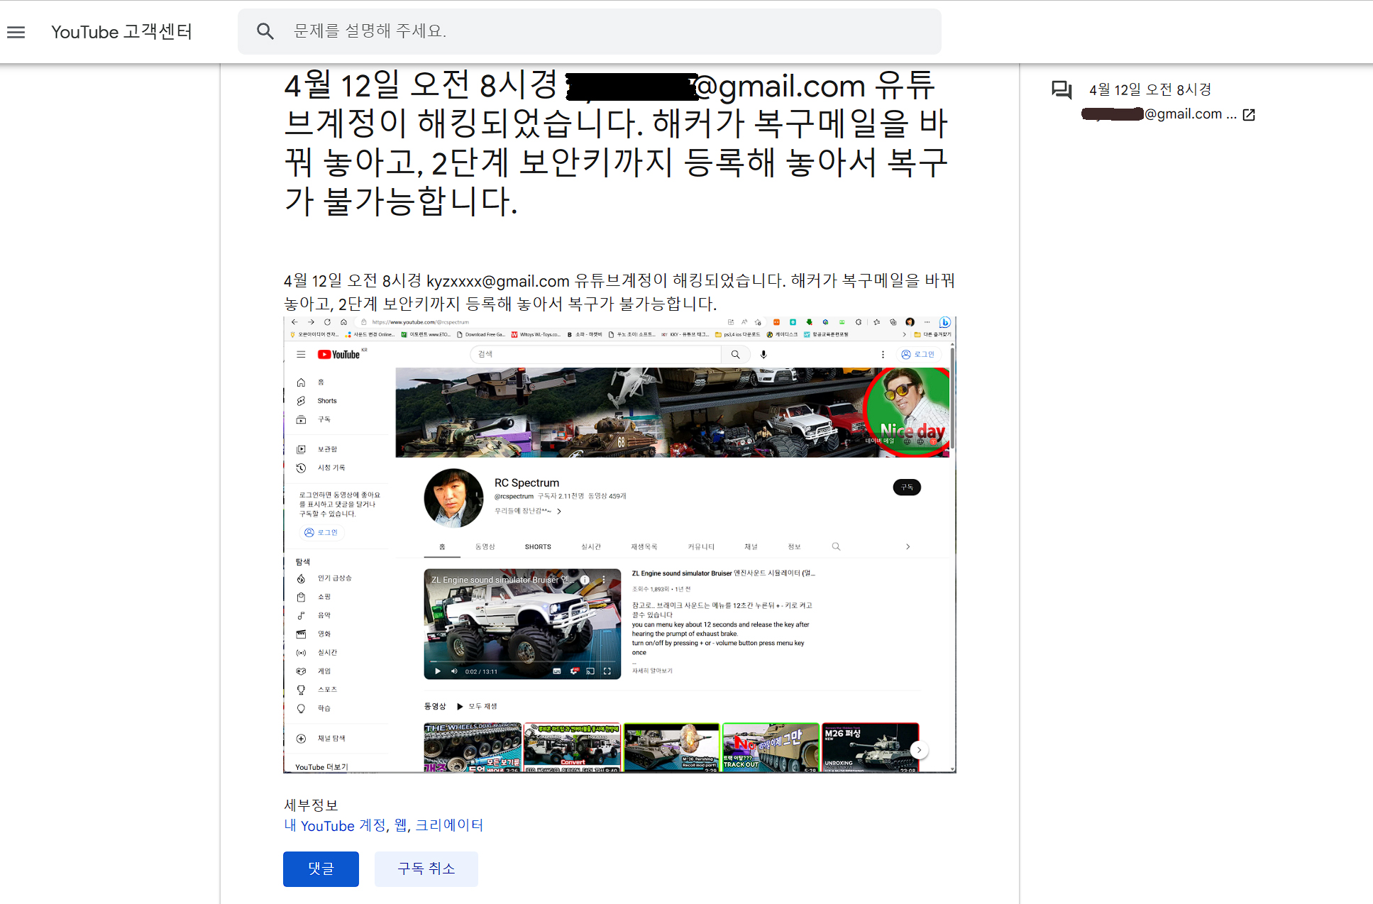This screenshot has width=1373, height=904.
Task: Open the '내 YouTube 계정' category link
Action: [x=334, y=825]
